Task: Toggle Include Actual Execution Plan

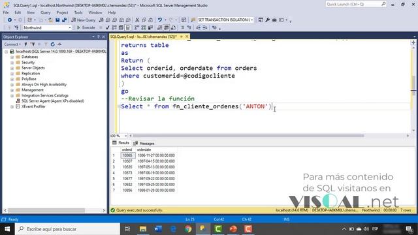Action: click(137, 27)
